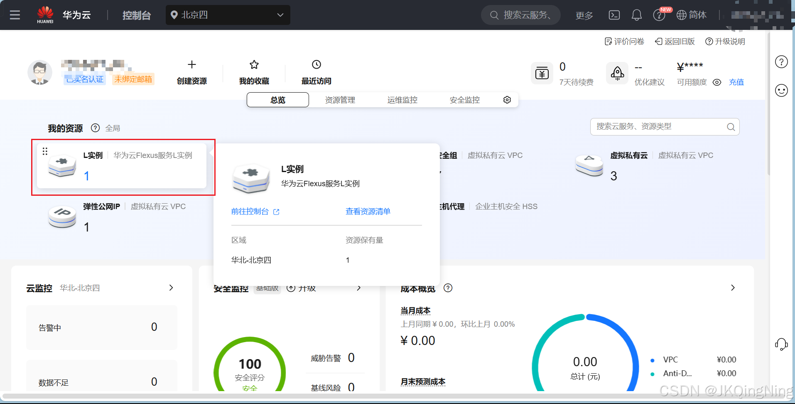Open 我的收藏 star icon
This screenshot has height=404, width=795.
point(254,64)
